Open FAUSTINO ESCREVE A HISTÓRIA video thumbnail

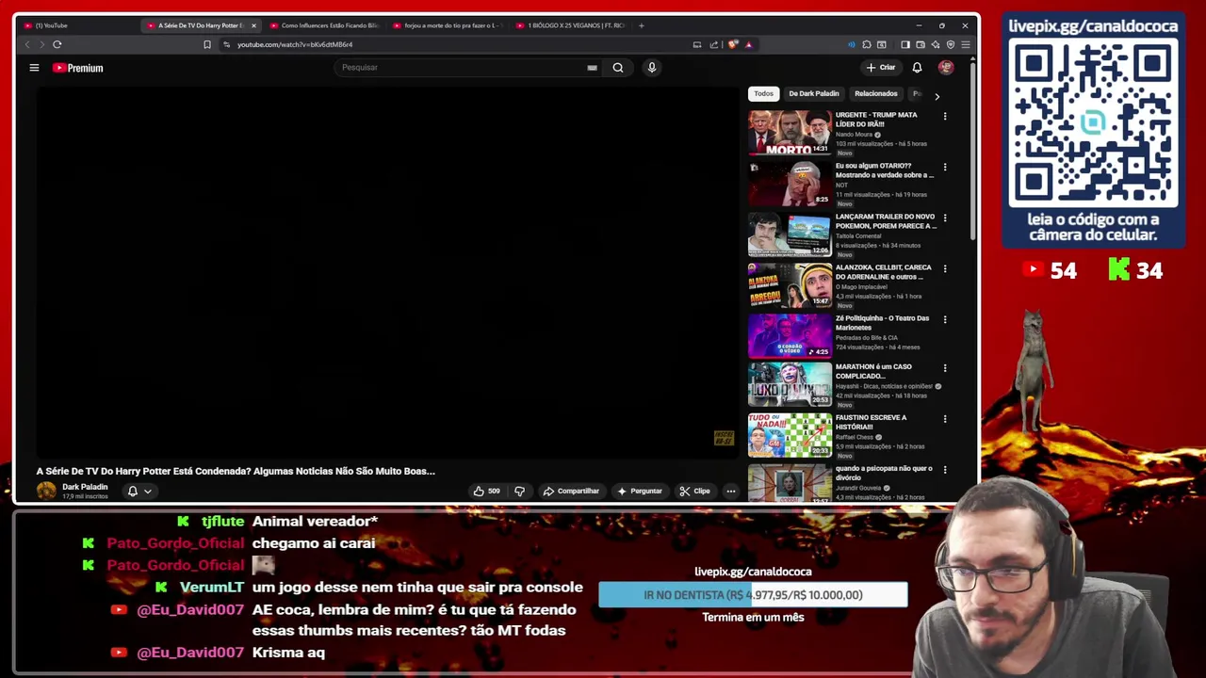coord(790,435)
